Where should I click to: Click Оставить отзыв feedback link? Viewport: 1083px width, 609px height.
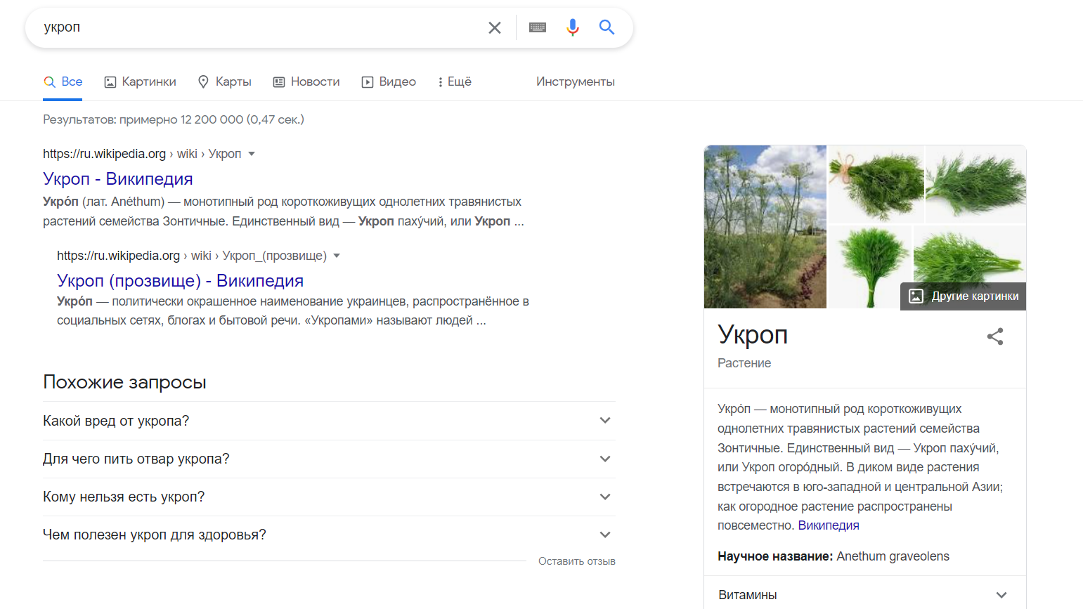click(577, 561)
